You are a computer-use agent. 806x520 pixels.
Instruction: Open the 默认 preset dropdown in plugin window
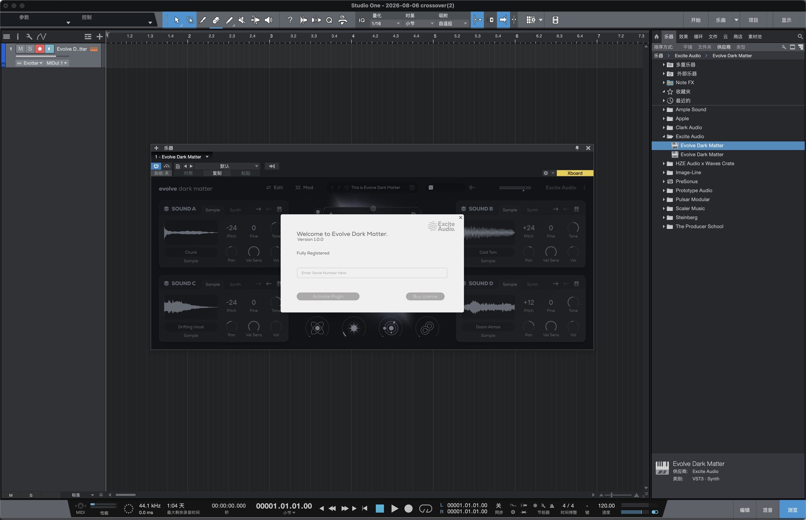pos(228,166)
